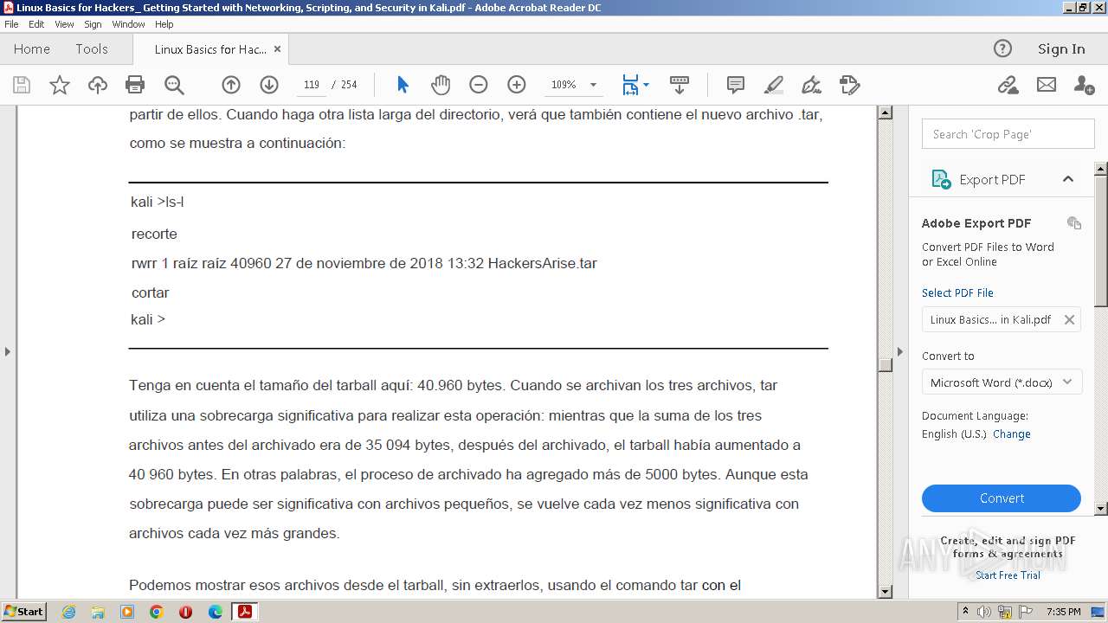
Task: Zoom out with the minus icon
Action: [x=479, y=85]
